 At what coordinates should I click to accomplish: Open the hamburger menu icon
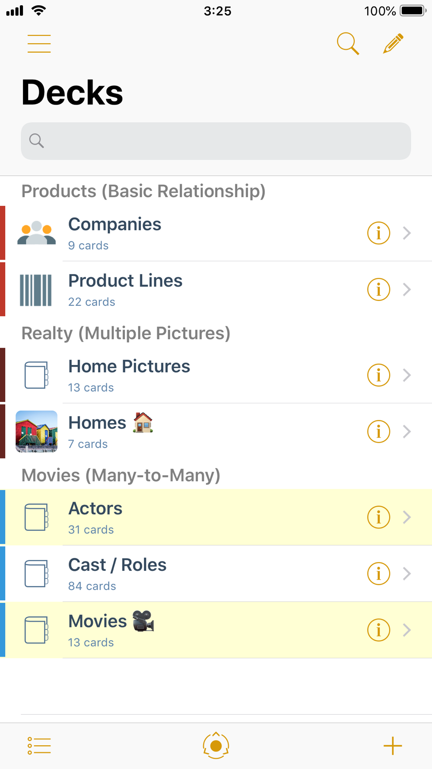(39, 44)
